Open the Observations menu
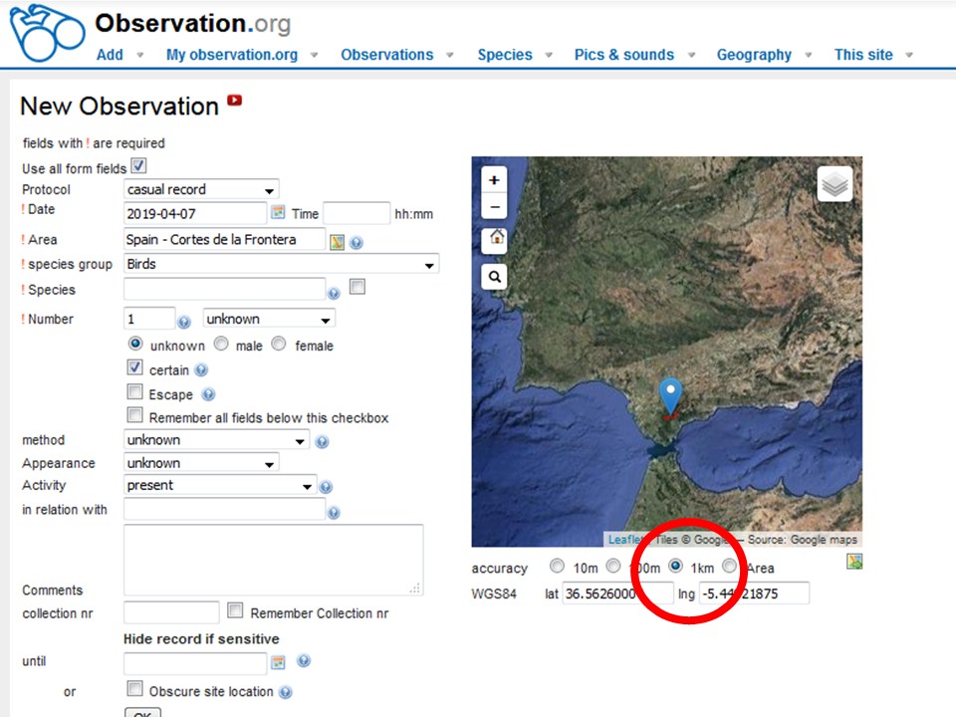956x717 pixels. [386, 55]
